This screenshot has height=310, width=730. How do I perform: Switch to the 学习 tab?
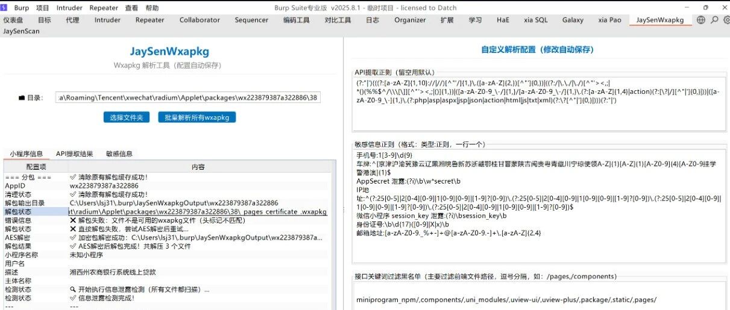(x=476, y=20)
